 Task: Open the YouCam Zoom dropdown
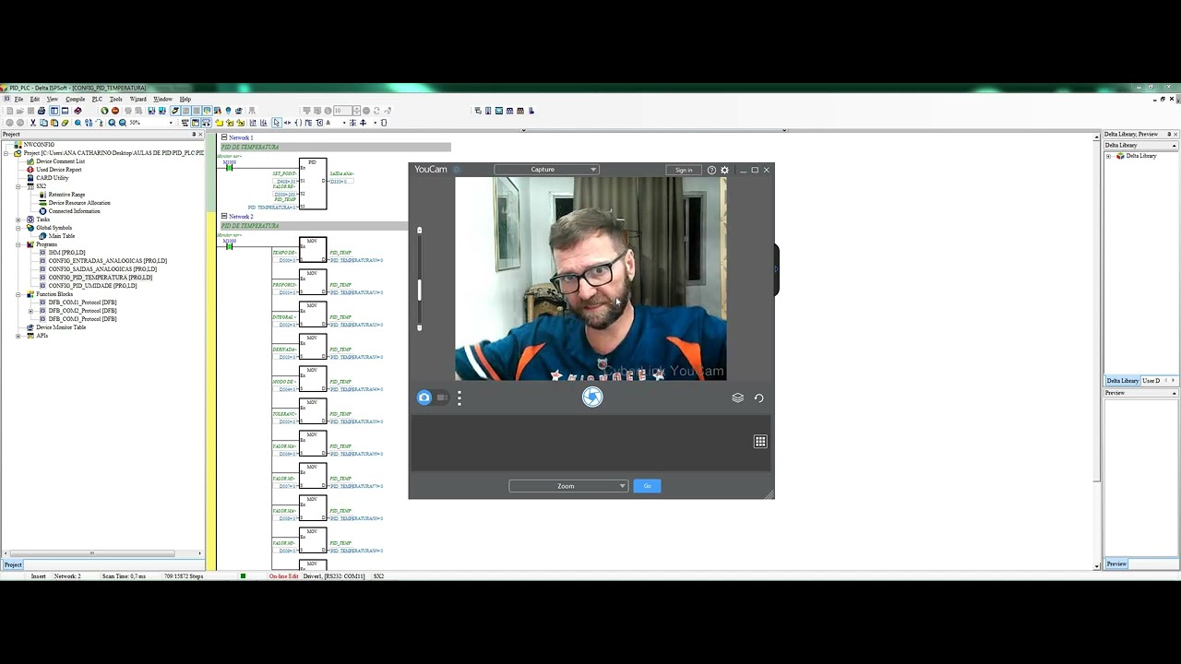pyautogui.click(x=568, y=486)
